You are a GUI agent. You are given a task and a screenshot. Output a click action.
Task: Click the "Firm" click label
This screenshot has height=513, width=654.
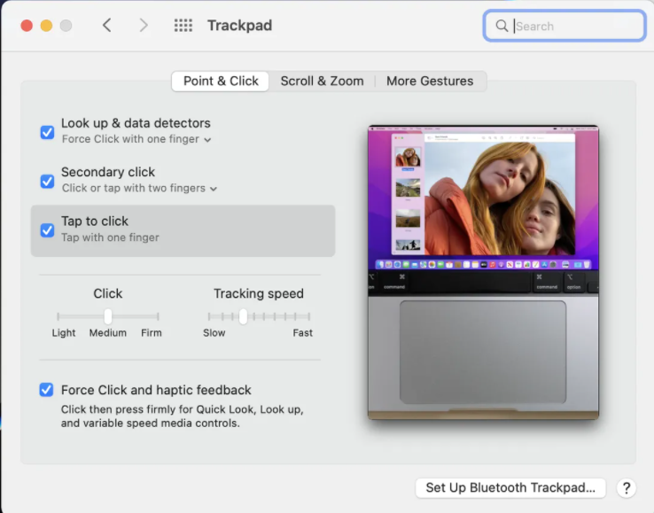(x=151, y=333)
